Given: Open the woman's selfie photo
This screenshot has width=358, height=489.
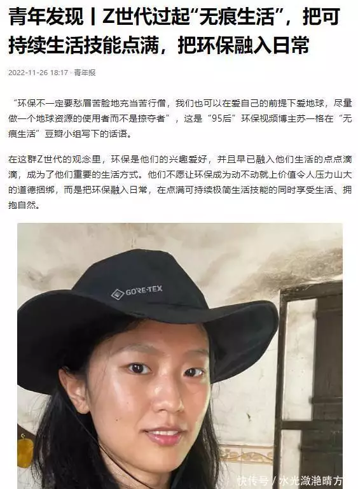Looking at the screenshot, I should coord(180,356).
